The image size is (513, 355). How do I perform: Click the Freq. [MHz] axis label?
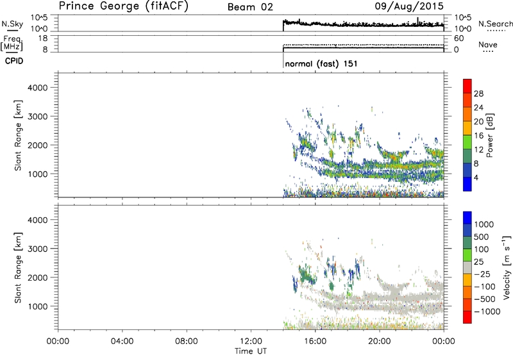click(12, 43)
